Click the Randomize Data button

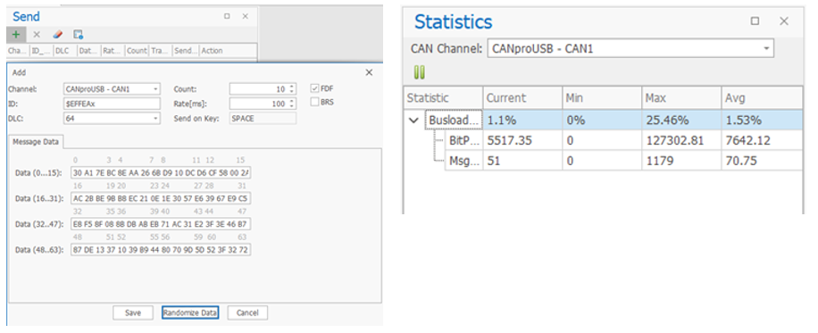(190, 312)
